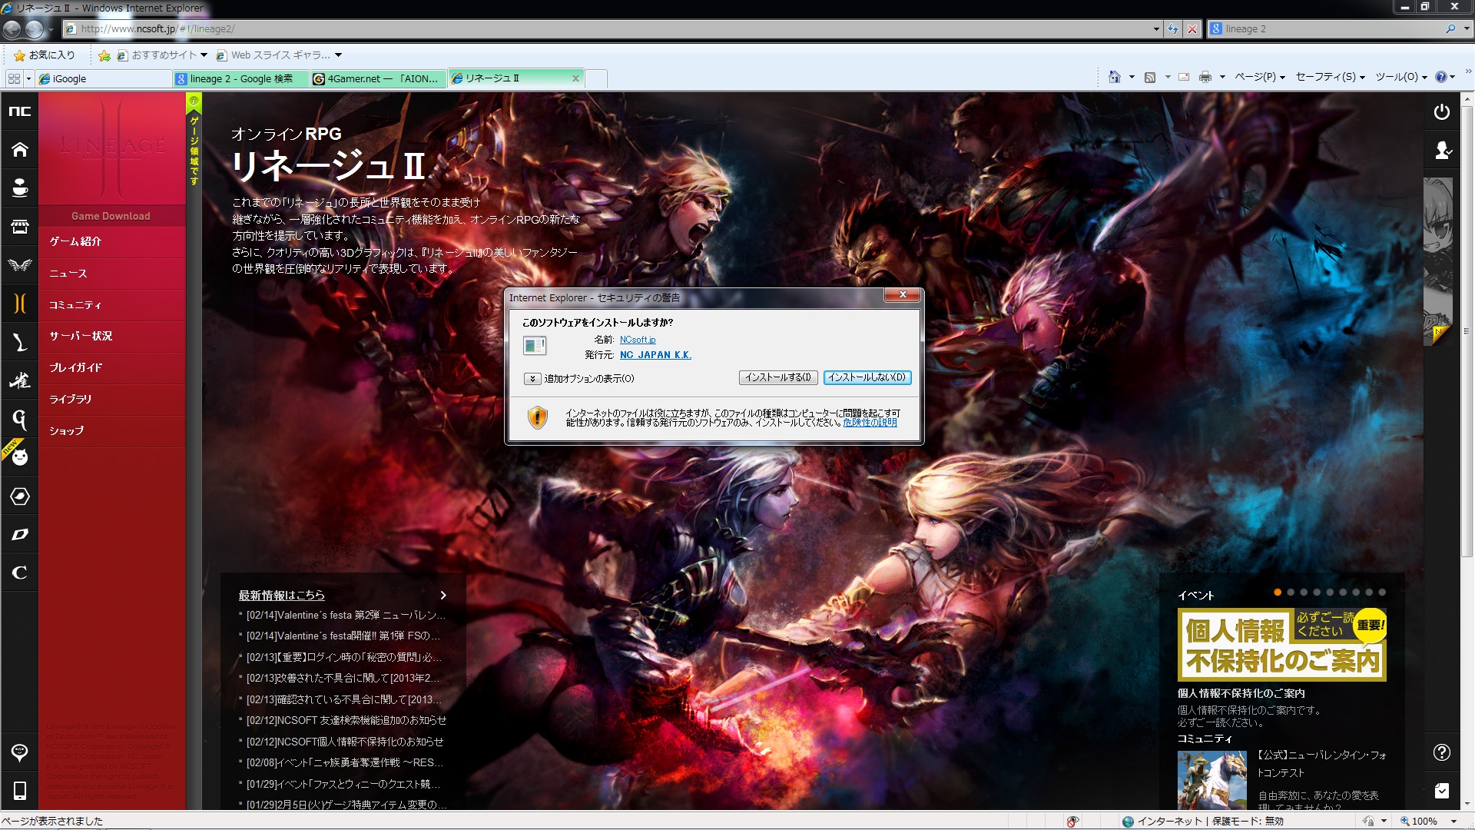Click the power icon at top right
The image size is (1475, 830).
[x=1442, y=112]
